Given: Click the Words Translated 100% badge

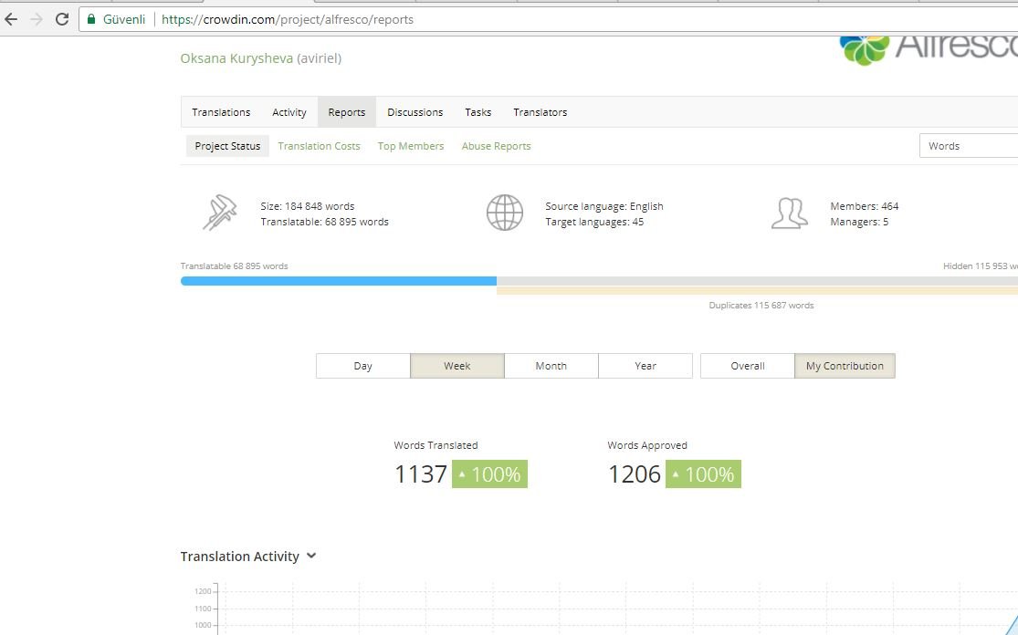Looking at the screenshot, I should (x=489, y=474).
